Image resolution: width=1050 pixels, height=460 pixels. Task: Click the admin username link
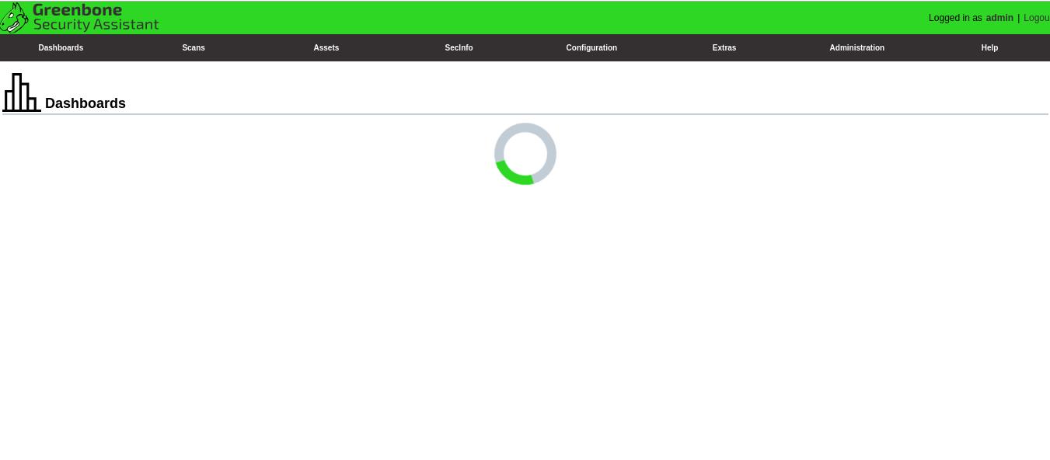pyautogui.click(x=999, y=18)
